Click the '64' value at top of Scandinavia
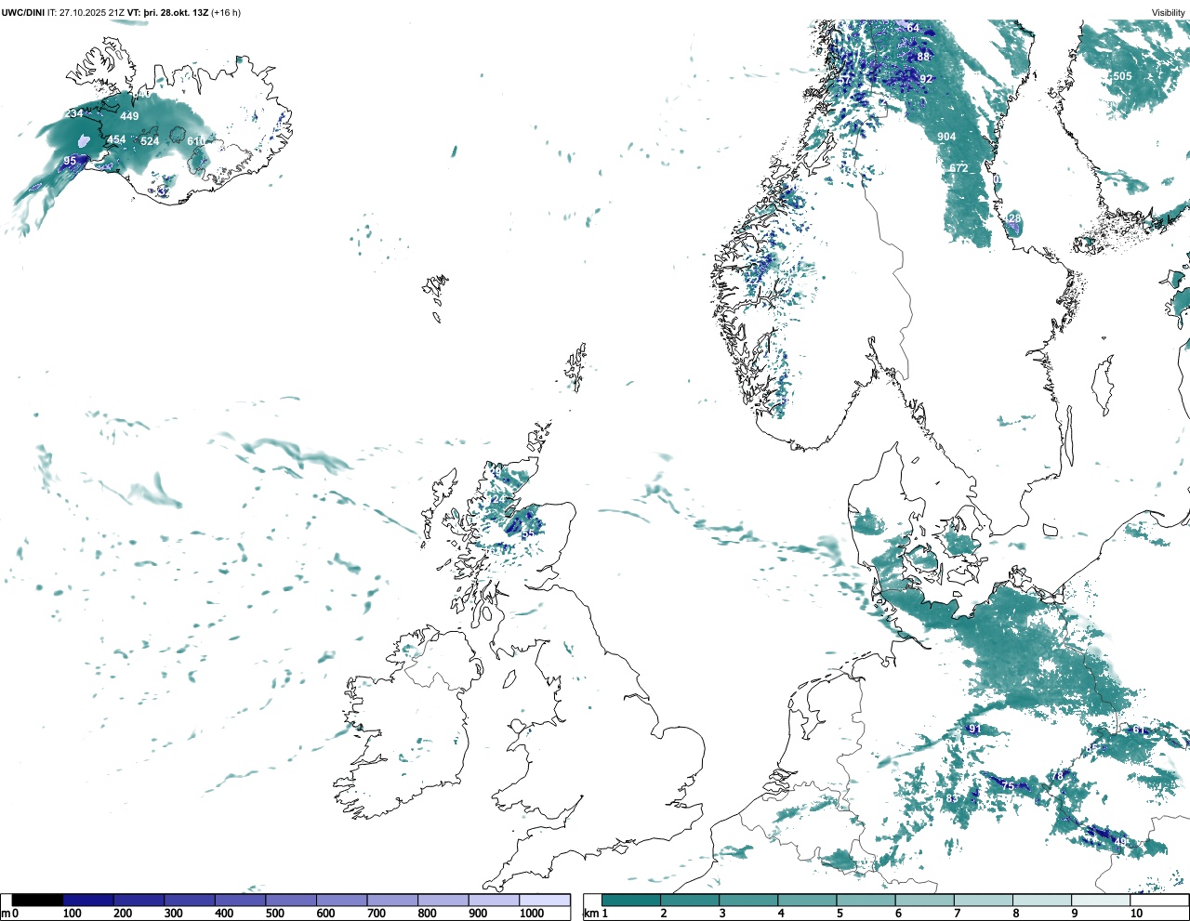1190x921 pixels. click(x=913, y=28)
